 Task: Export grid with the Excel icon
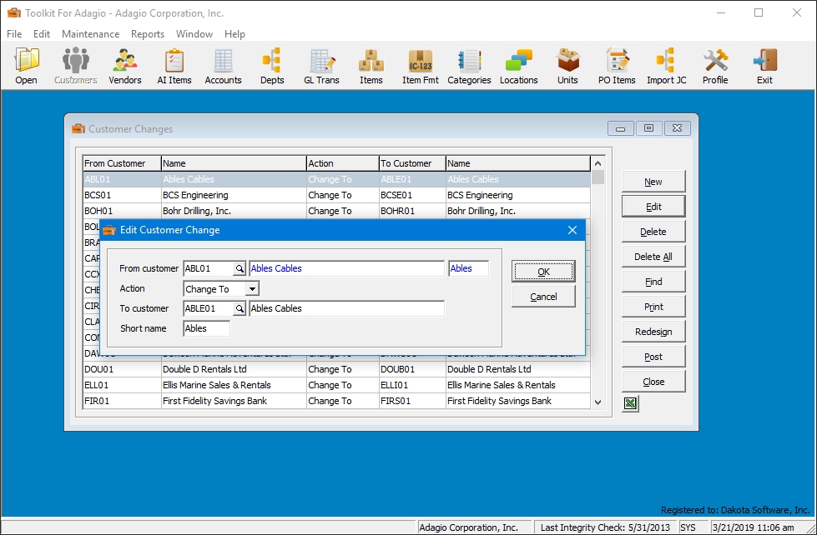point(630,403)
